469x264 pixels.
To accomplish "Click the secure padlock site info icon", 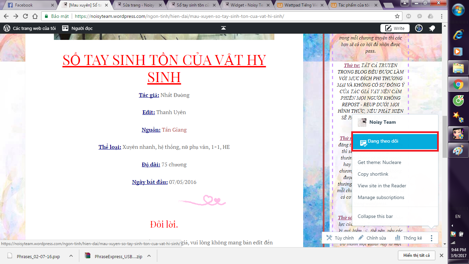I will (46, 16).
